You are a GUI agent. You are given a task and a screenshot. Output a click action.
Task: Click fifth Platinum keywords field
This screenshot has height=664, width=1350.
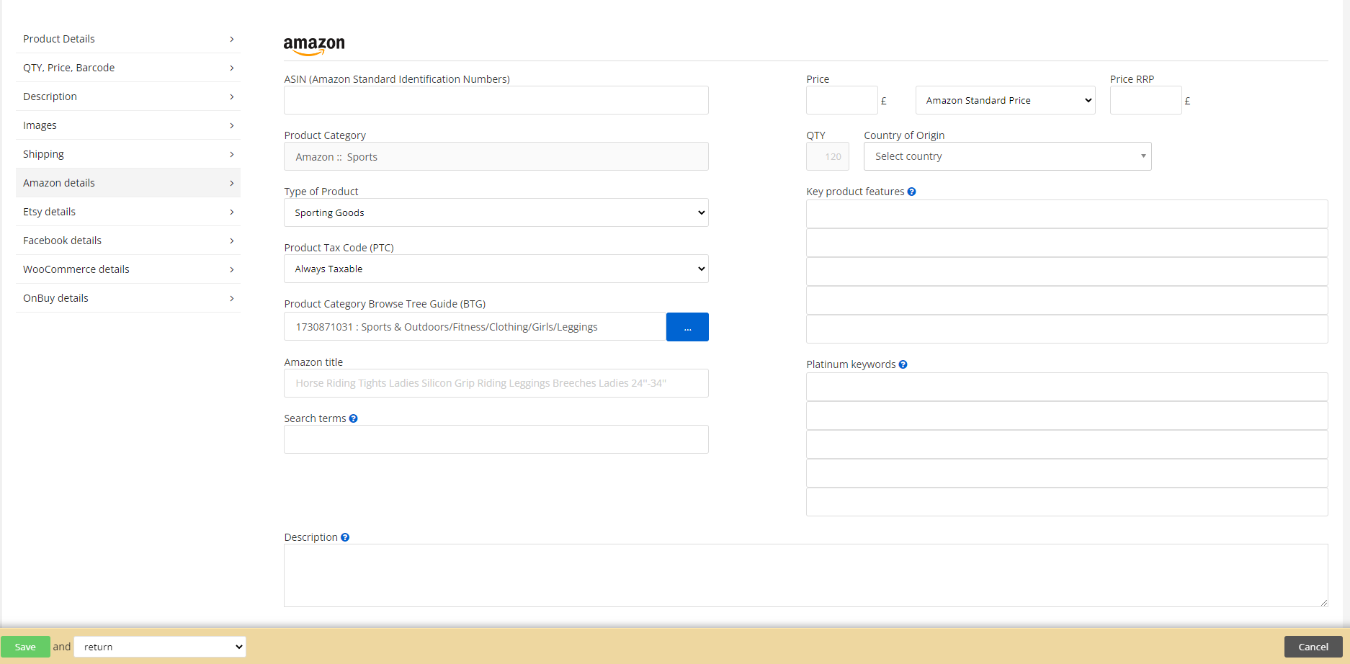coord(1067,502)
